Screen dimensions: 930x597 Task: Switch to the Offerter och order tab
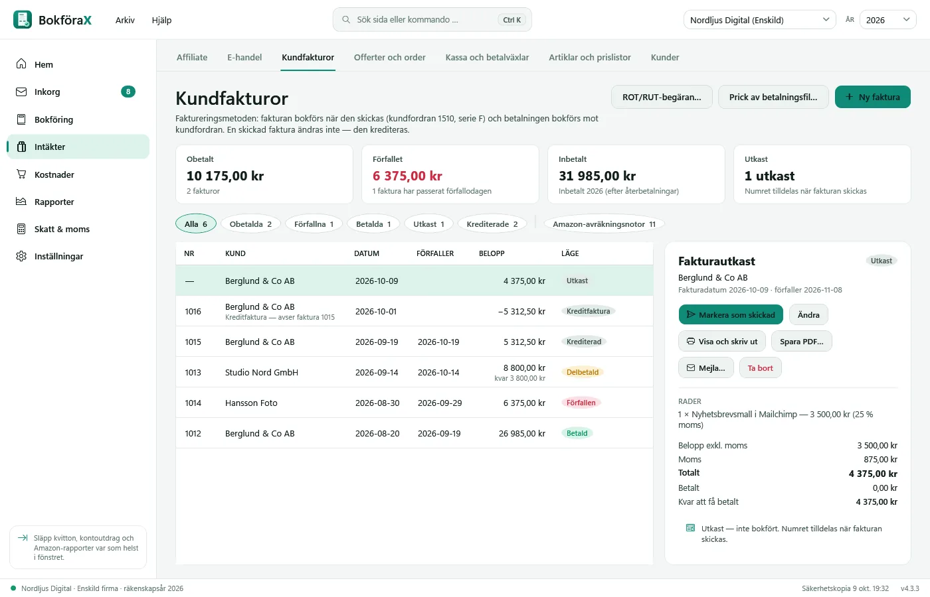[x=390, y=58]
